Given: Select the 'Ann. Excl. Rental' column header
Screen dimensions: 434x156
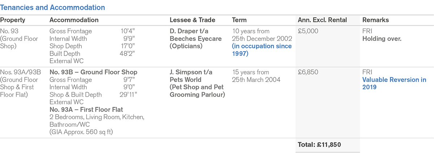Looking at the screenshot, I should [x=323, y=20].
